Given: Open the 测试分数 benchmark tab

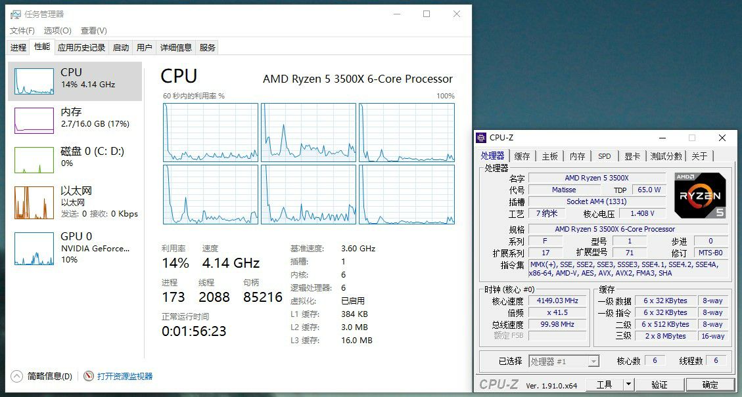Looking at the screenshot, I should 666,156.
